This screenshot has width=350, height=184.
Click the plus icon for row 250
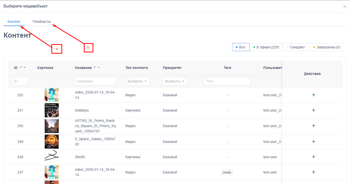pos(313,126)
